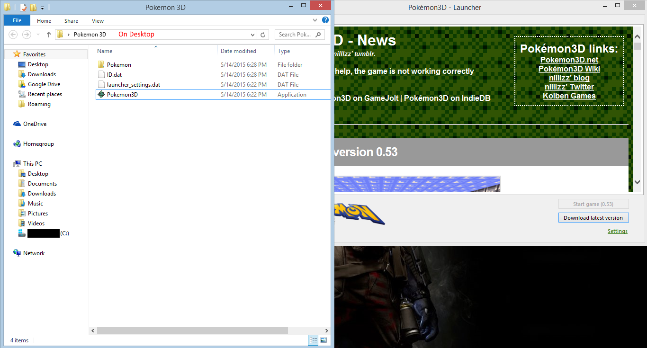Refresh the Pokemon 3D folder view
Image resolution: width=647 pixels, height=348 pixels.
pyautogui.click(x=264, y=35)
